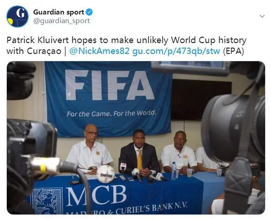Visit the @guardian_sport handle
The width and height of the screenshot is (271, 219).
coord(61,21)
